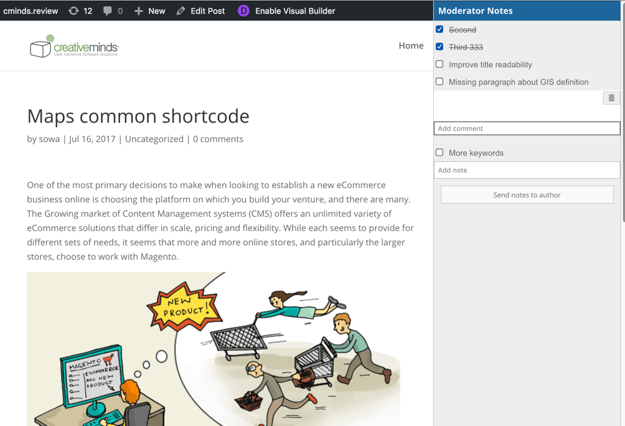625x426 pixels.
Task: Click the Add note input field
Action: coord(527,170)
